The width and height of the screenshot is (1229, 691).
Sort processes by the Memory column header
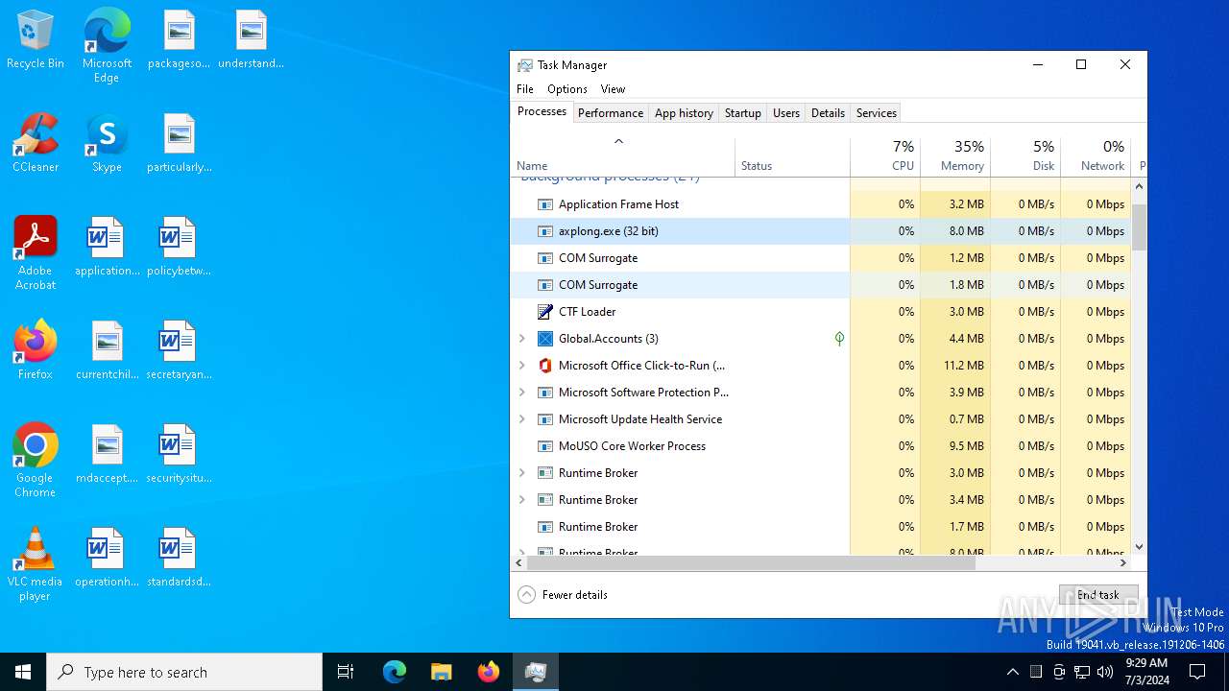pos(955,156)
